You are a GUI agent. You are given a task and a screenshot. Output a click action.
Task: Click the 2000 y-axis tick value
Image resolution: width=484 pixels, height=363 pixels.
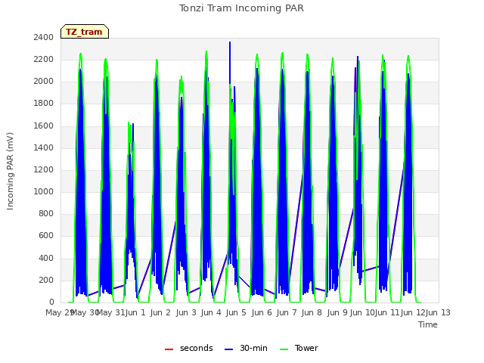coord(44,82)
